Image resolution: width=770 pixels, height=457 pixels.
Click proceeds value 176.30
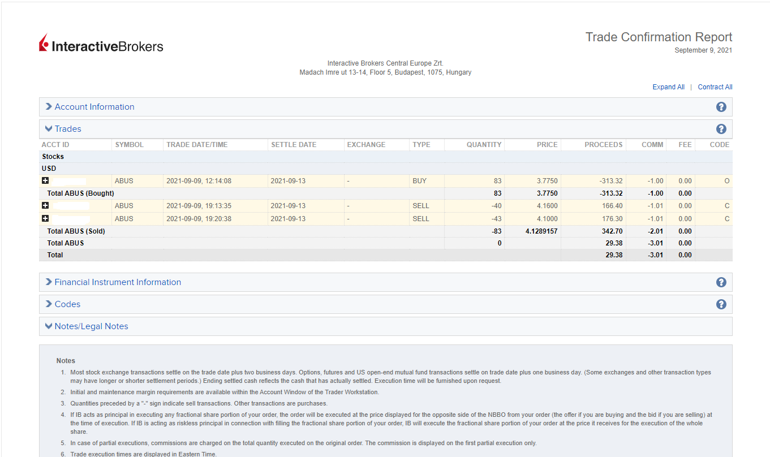pyautogui.click(x=612, y=219)
